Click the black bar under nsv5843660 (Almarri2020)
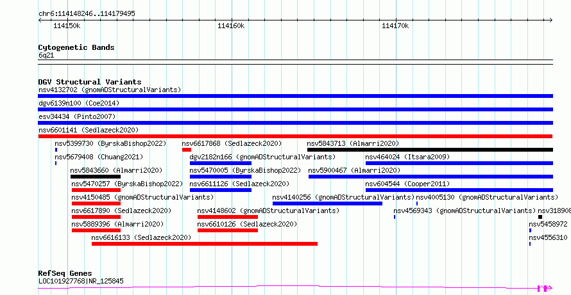571x295 pixels. tap(96, 177)
